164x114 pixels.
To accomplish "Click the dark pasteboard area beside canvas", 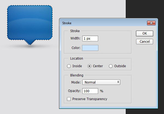I will pos(145,9).
